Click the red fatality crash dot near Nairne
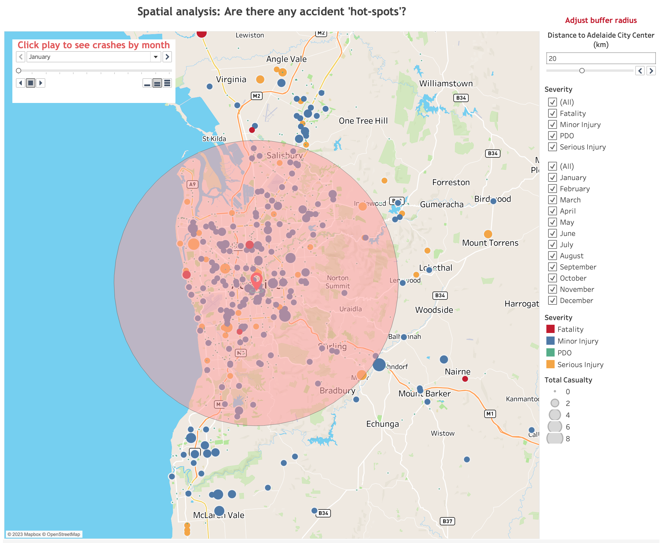 465,379
